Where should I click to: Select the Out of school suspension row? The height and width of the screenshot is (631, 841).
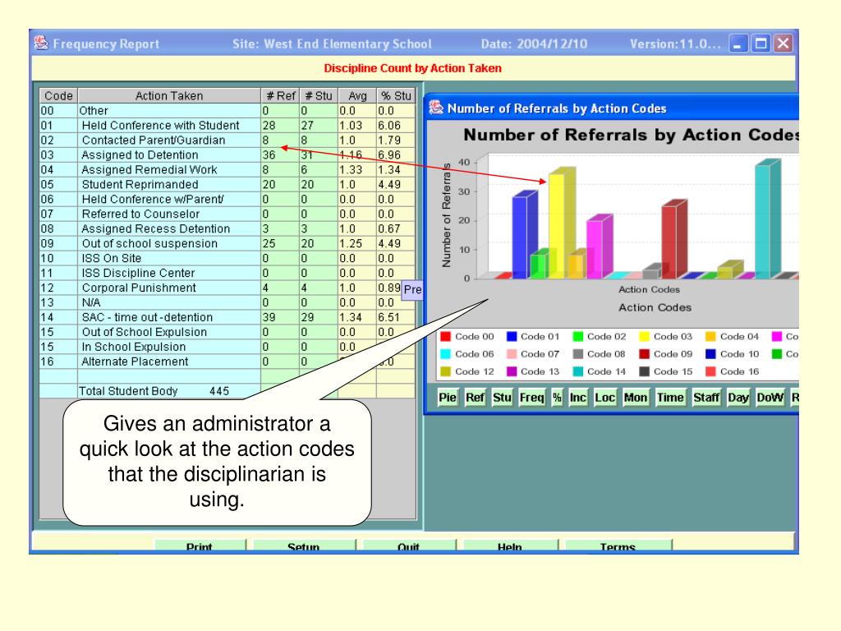[227, 243]
